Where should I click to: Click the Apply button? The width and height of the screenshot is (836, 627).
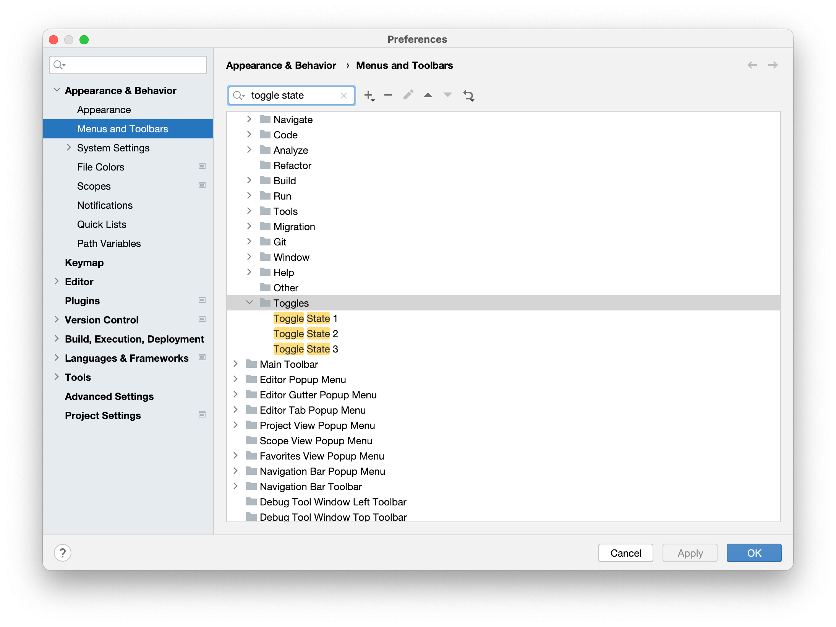pos(690,553)
